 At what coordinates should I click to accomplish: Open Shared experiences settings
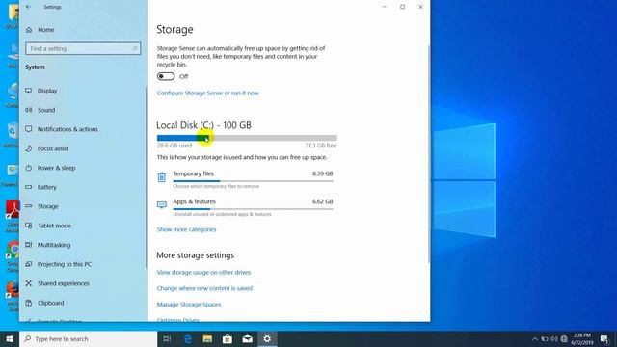click(x=64, y=283)
